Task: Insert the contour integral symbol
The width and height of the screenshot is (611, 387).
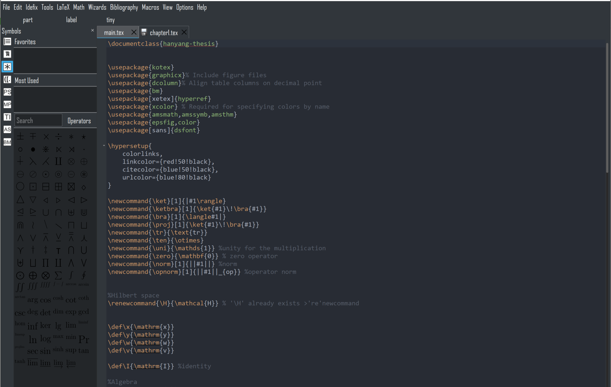Action: click(x=84, y=275)
